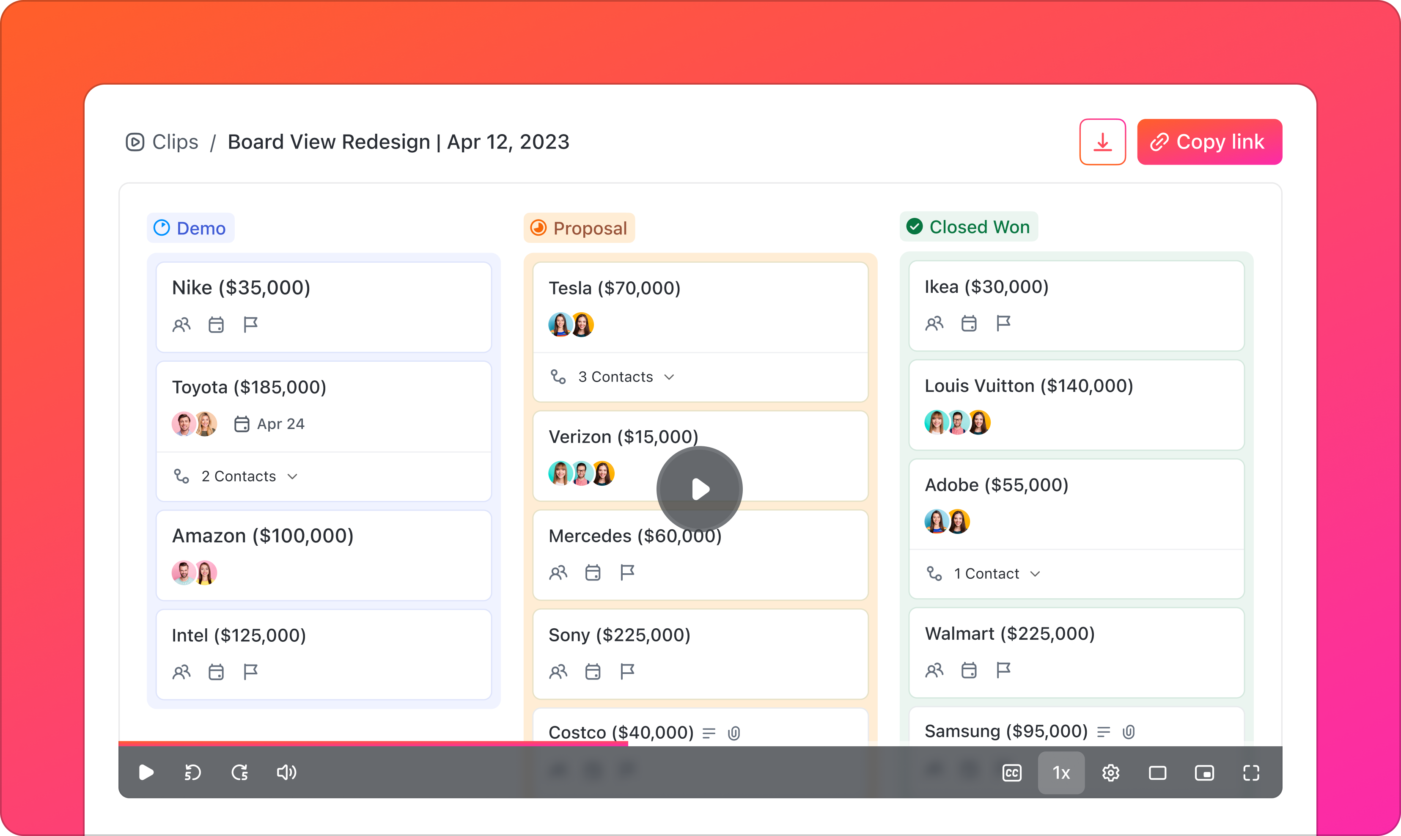Toggle fullscreen playback
The height and width of the screenshot is (836, 1401).
(1251, 773)
